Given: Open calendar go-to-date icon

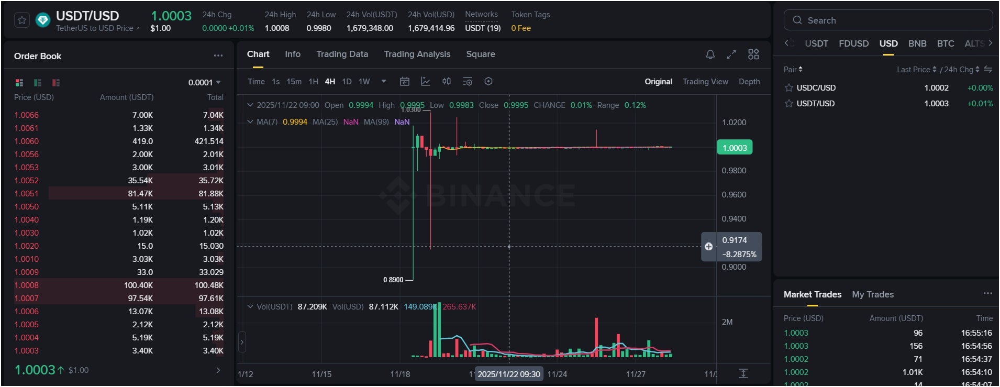Looking at the screenshot, I should 404,82.
